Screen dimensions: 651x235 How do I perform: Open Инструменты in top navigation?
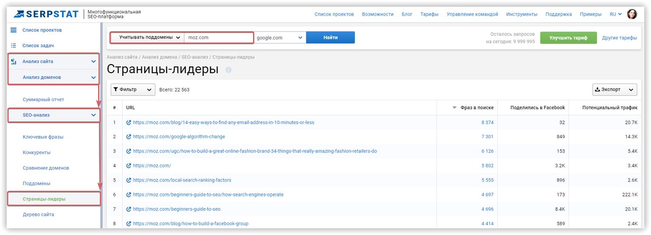[x=522, y=14]
